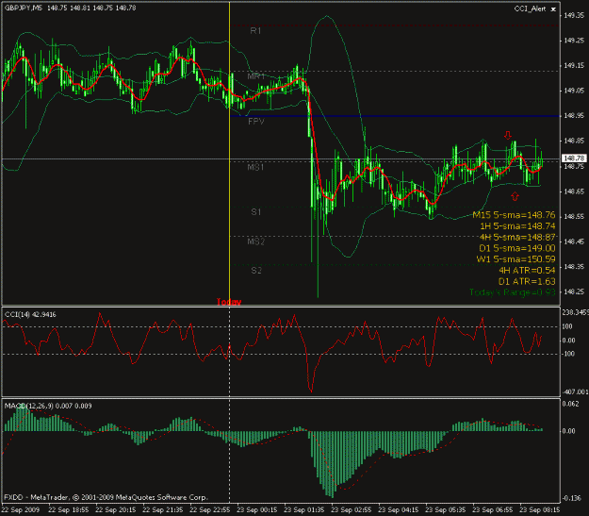Click the 23 Sep 05:35 time label
The width and height of the screenshot is (589, 516).
(x=446, y=510)
